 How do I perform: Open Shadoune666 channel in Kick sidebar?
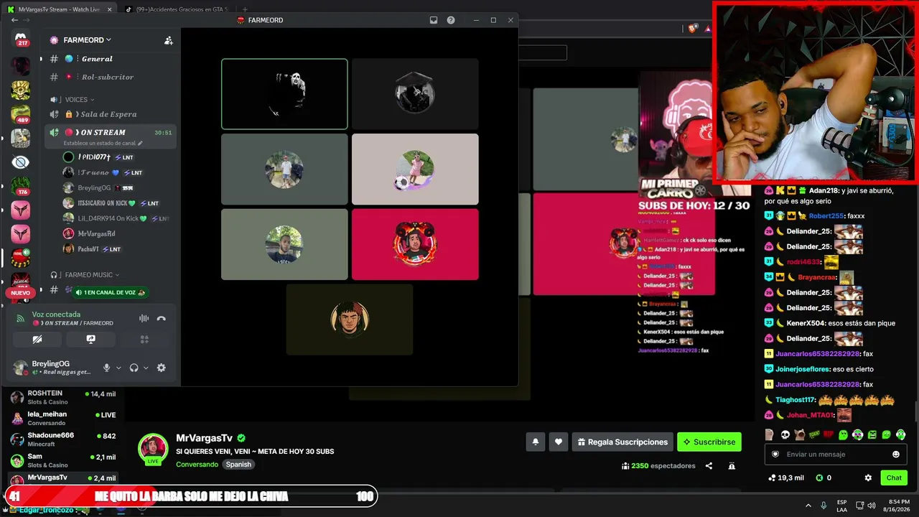[62, 439]
